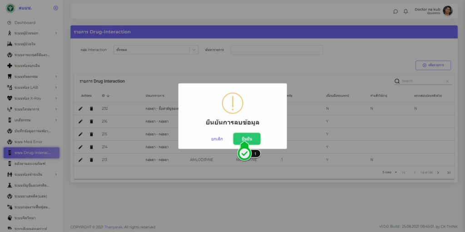Click the search magnifier icon in table
This screenshot has height=232, width=465.
397,81
